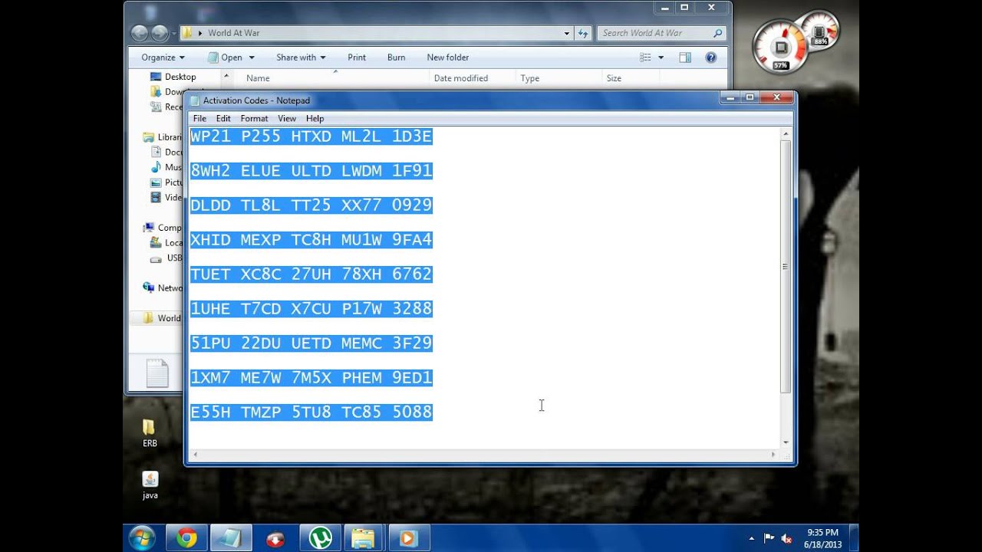Open the Notepad File menu
This screenshot has height=552, width=982.
[x=199, y=119]
